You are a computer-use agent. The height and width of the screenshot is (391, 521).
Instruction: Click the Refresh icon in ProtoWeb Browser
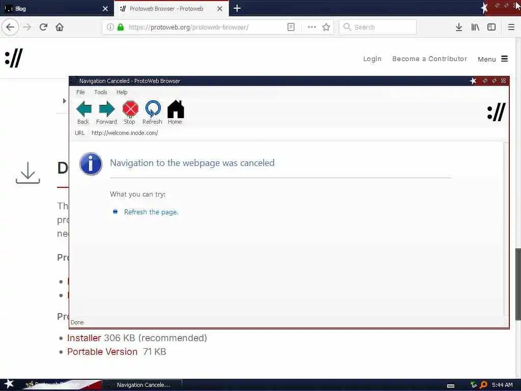(x=153, y=109)
